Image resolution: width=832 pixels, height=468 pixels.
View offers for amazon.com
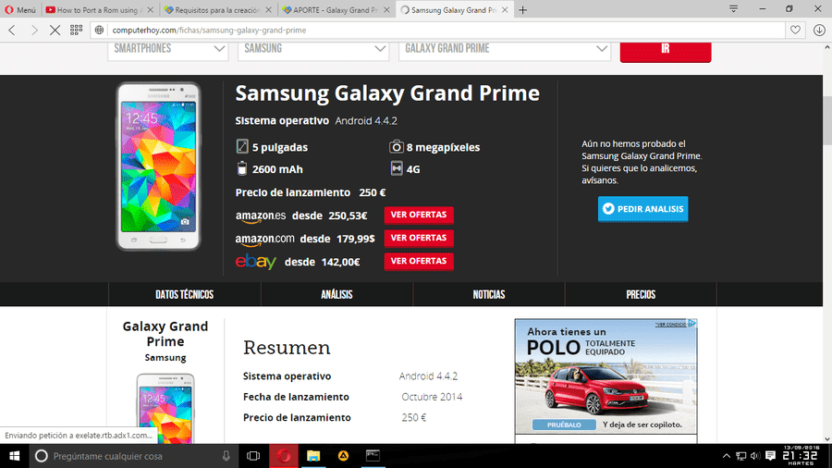tap(419, 238)
